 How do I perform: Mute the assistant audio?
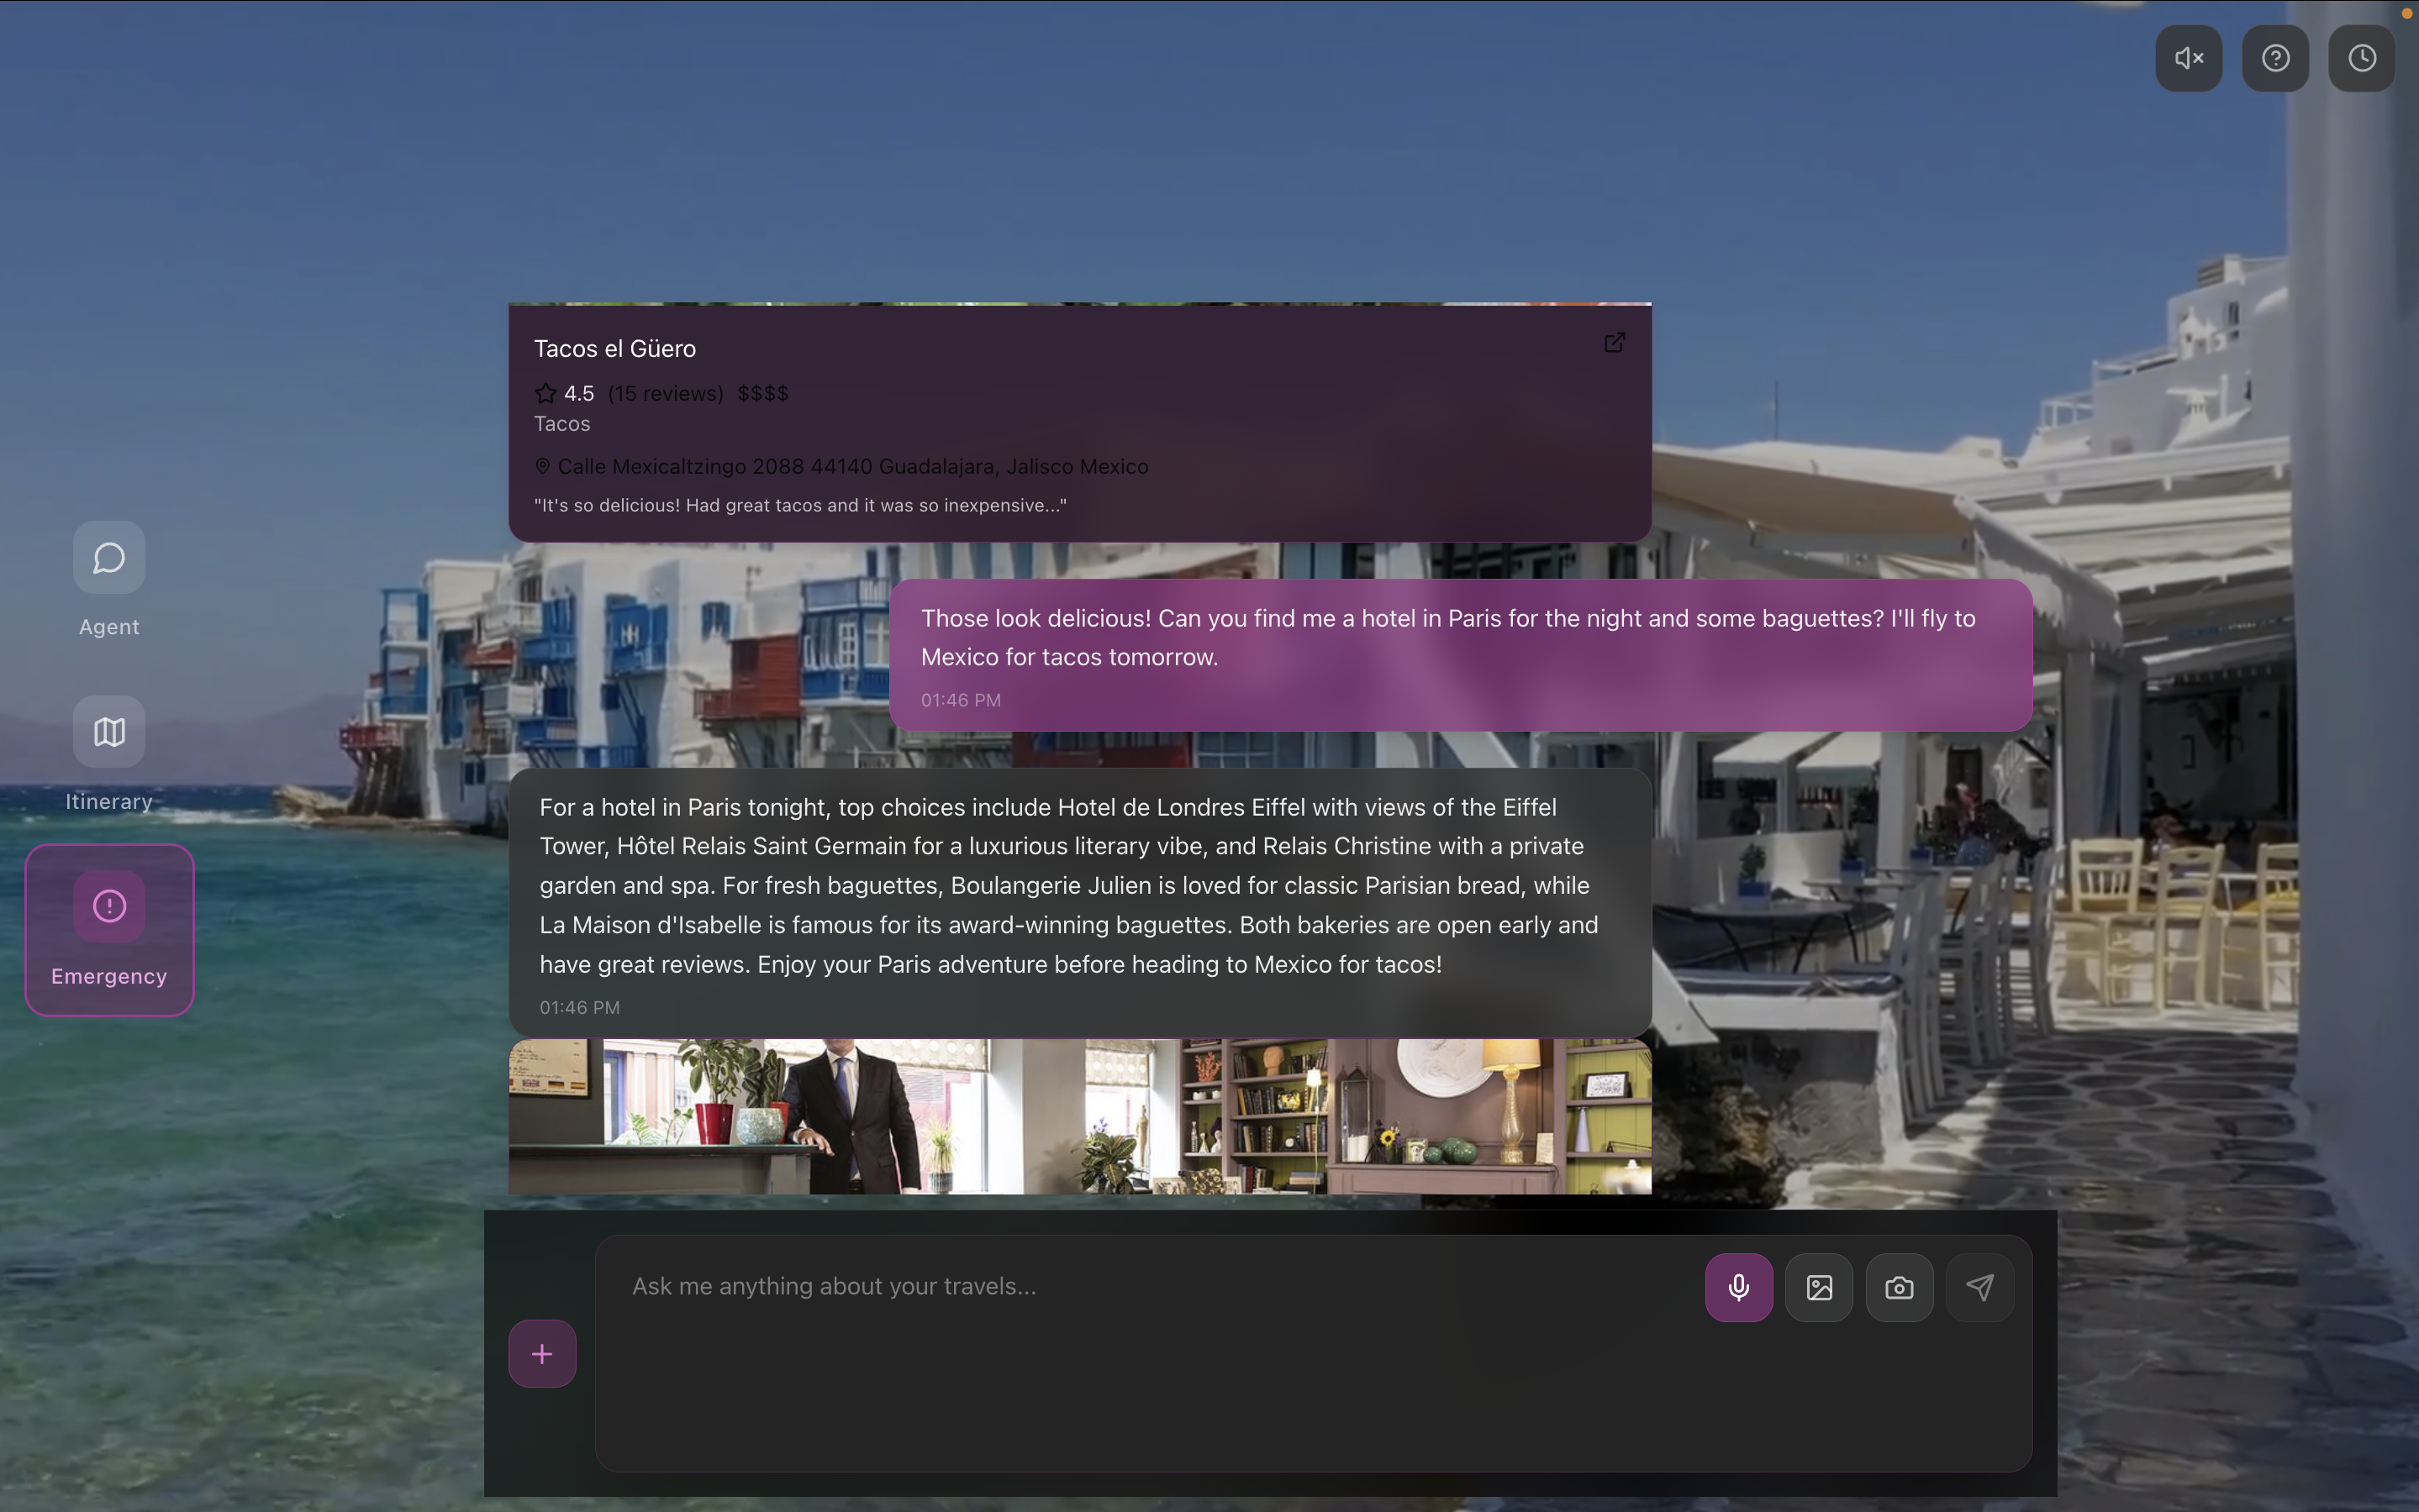pos(2188,58)
